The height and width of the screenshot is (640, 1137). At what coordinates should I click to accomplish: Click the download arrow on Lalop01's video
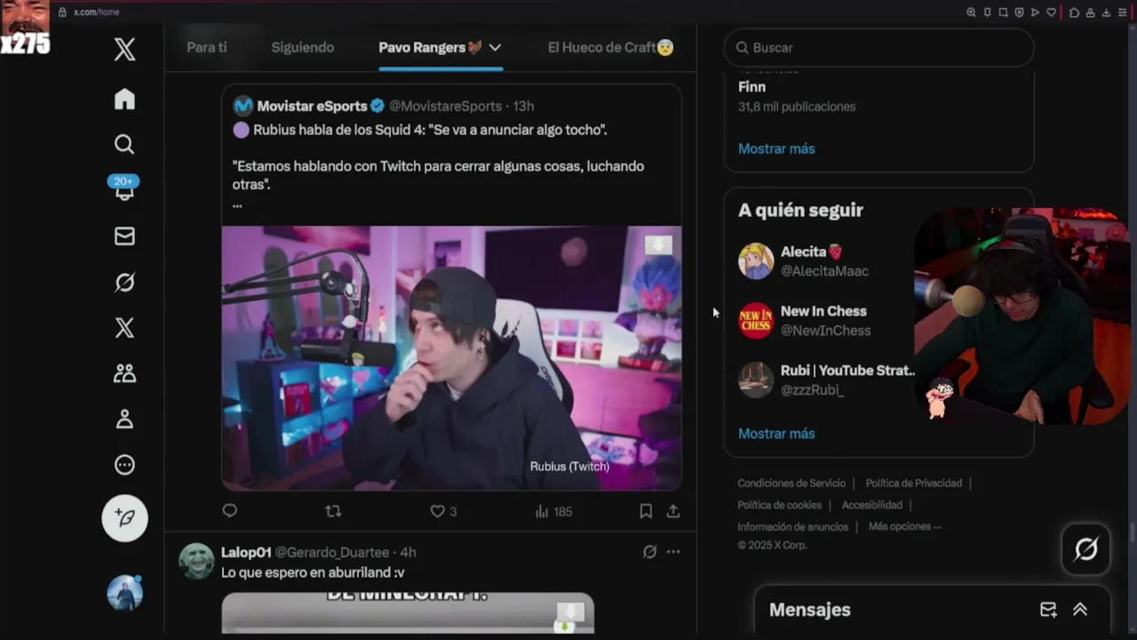click(x=569, y=612)
